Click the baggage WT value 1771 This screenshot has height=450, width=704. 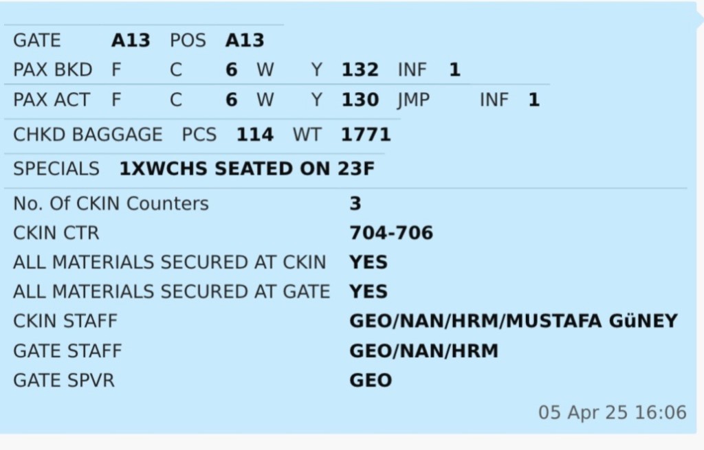366,135
